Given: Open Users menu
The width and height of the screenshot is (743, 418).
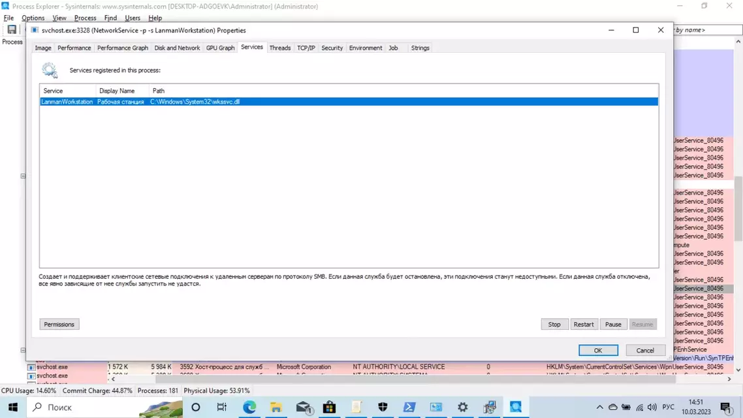Looking at the screenshot, I should 132,18.
